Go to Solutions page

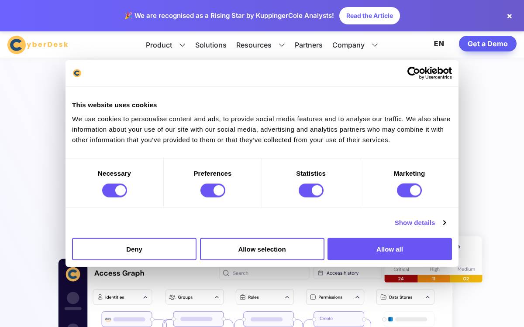[210, 45]
